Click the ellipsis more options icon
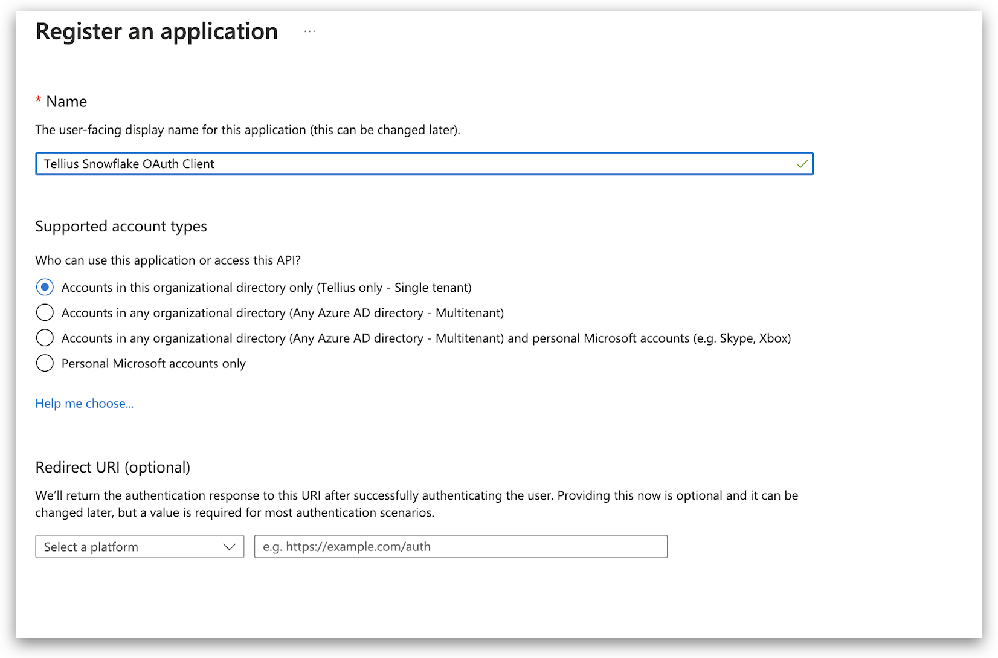Screen dimensions: 998x658 click(x=309, y=31)
